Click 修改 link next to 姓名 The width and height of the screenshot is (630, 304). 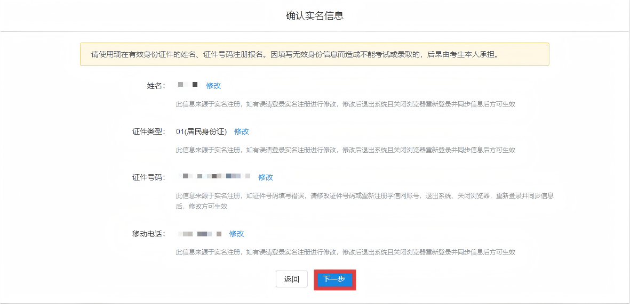[x=213, y=86]
